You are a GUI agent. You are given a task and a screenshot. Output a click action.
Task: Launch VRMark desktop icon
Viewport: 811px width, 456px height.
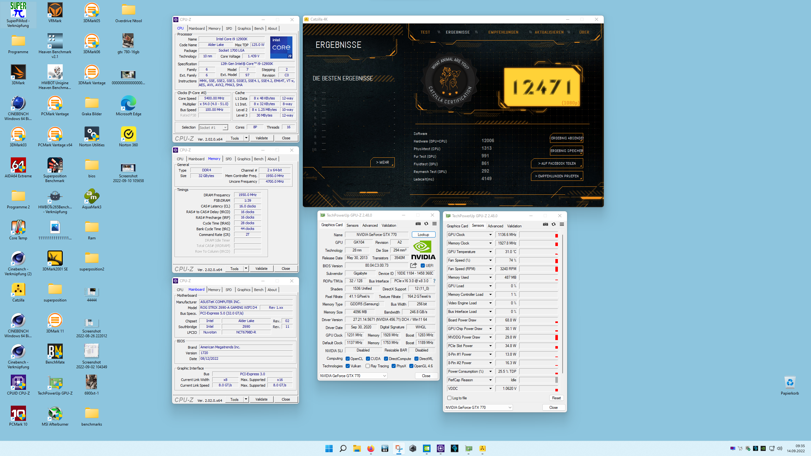tap(55, 13)
